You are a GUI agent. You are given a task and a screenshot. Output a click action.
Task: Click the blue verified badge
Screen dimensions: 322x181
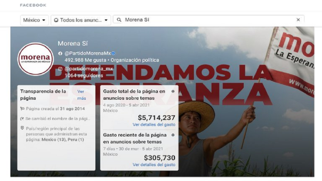point(113,53)
